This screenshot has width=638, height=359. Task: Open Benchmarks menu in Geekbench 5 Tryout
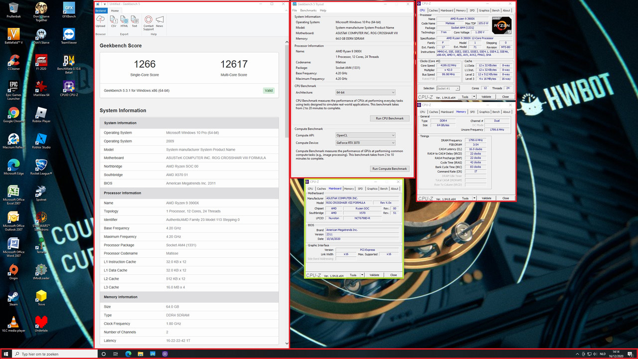coord(309,10)
